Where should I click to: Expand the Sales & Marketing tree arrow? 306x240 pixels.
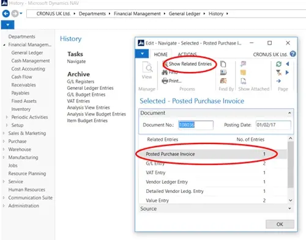tap(4, 133)
